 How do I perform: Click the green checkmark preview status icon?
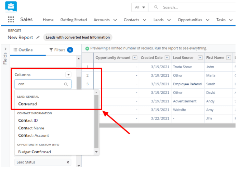point(87,48)
